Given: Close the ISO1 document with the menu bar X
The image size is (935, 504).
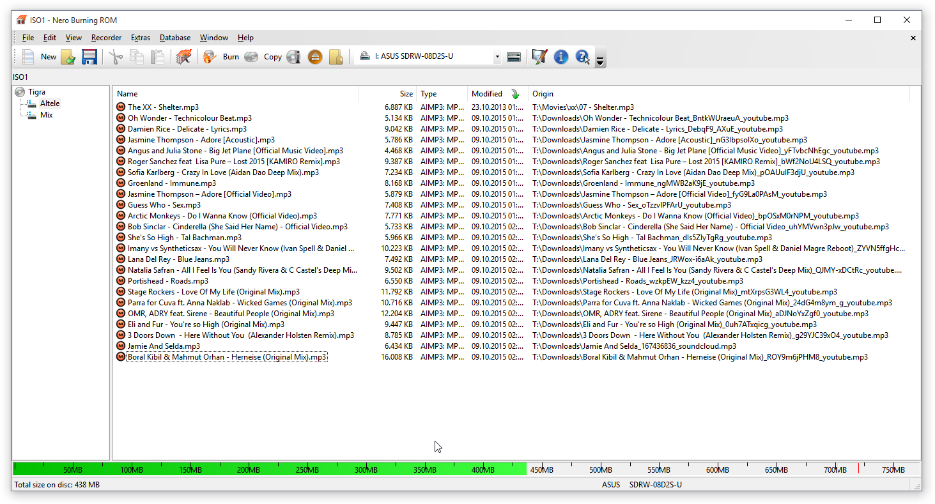Looking at the screenshot, I should tap(913, 38).
